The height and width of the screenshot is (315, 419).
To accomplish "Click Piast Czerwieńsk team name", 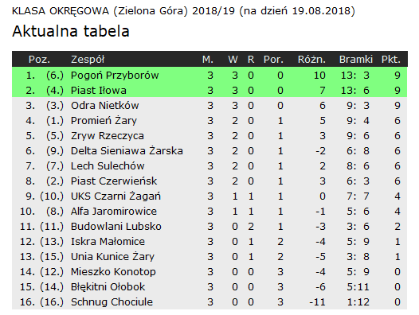I will pos(114,181).
